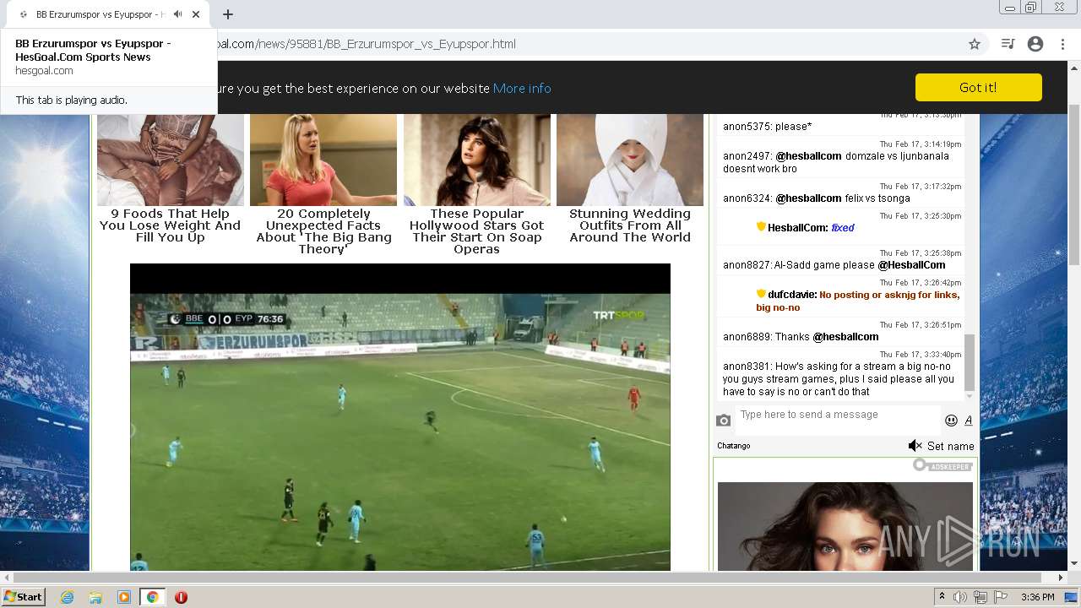Click the horizontal scrollbar left arrow

tap(6, 578)
